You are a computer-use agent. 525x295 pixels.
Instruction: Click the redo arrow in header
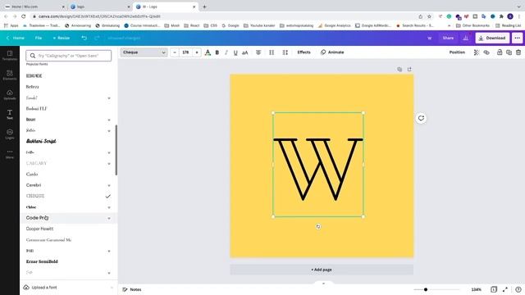(97, 39)
